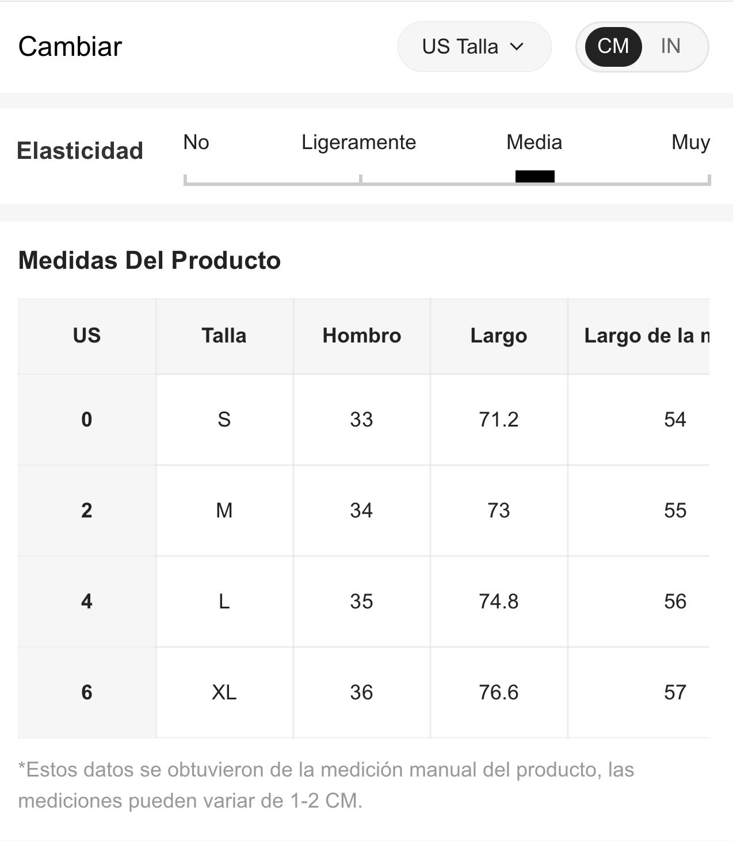Click the XL size cell
The width and height of the screenshot is (733, 841).
(224, 692)
